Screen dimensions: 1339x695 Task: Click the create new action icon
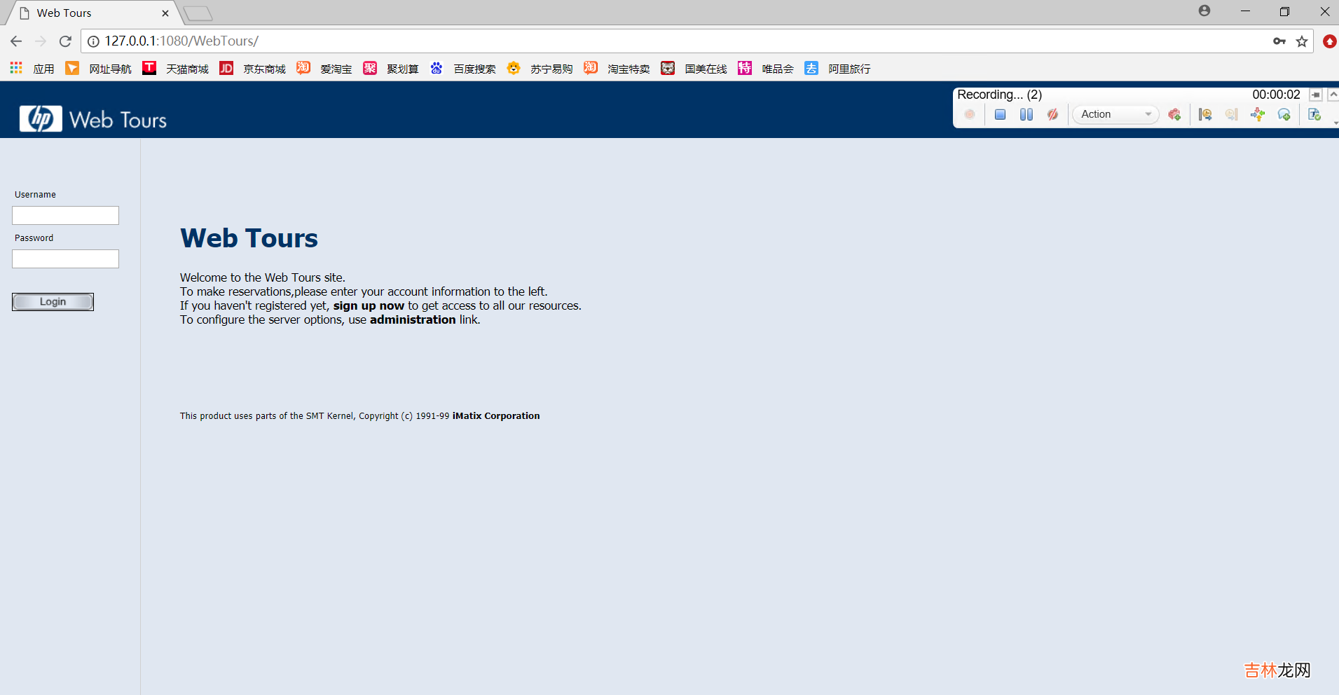pyautogui.click(x=1174, y=115)
